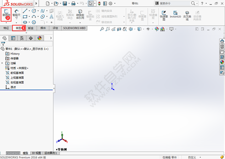Switch to the 3D 视图 bottom tab

[x=36, y=153]
